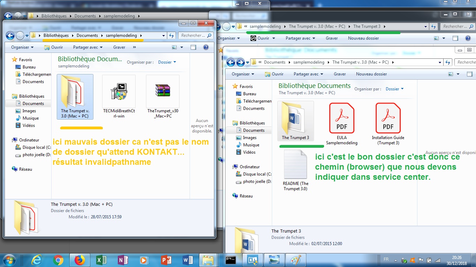Image resolution: width=476 pixels, height=267 pixels.
Task: Open Firefox from the taskbar
Action: (80, 260)
